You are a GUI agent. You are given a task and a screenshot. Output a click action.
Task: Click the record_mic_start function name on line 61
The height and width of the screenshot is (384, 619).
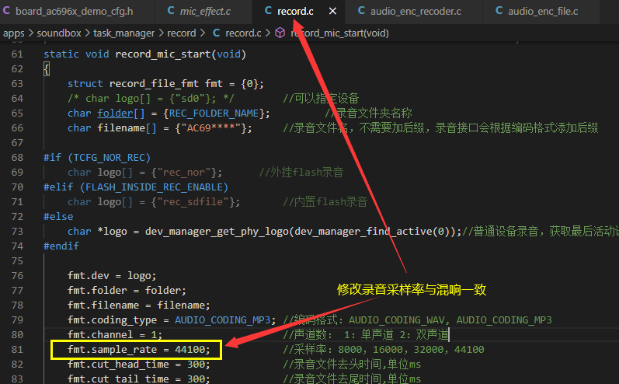pos(163,54)
